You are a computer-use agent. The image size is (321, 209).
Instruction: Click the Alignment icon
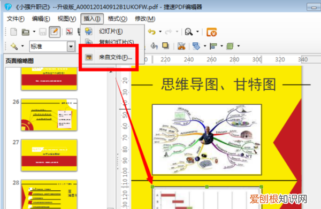click(x=213, y=46)
